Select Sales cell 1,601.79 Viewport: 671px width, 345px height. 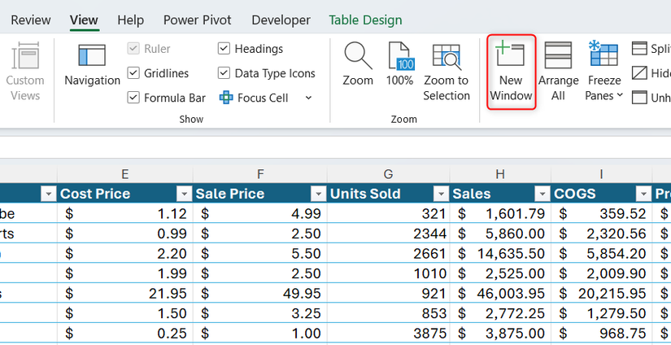pyautogui.click(x=500, y=214)
